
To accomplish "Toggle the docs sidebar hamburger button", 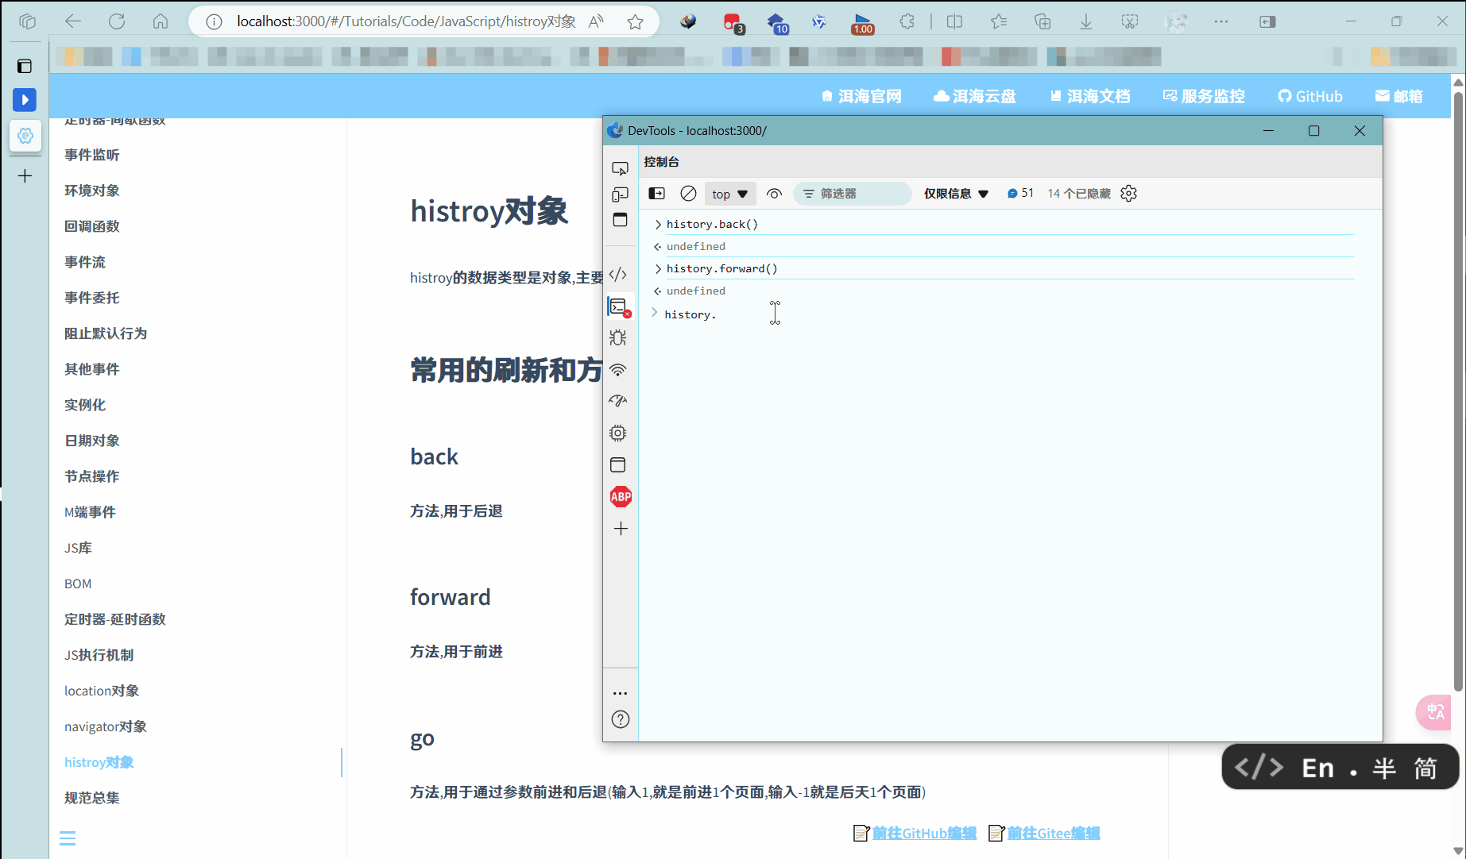I will tap(68, 838).
